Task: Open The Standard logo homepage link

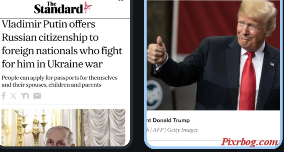Action: tap(63, 8)
